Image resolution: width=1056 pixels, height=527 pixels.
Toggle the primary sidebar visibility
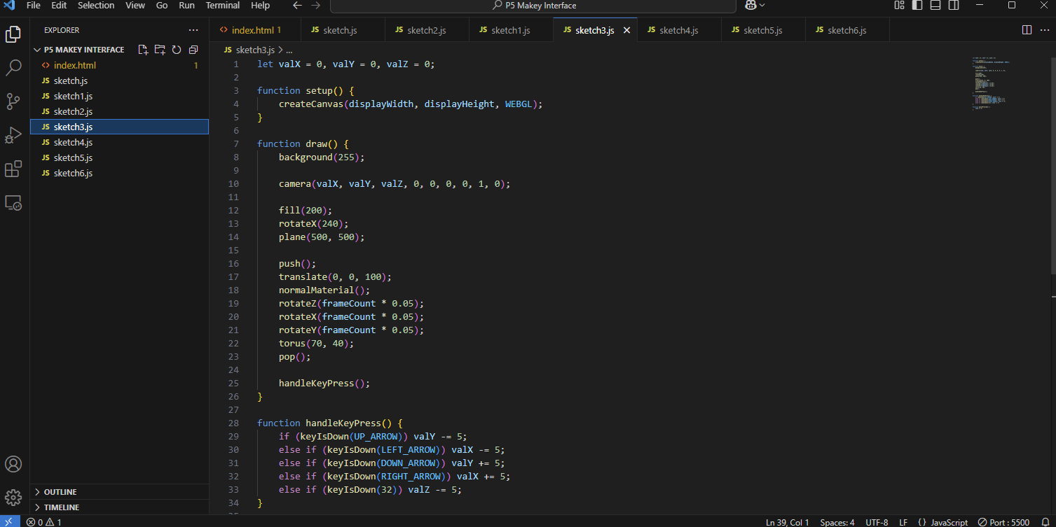918,6
